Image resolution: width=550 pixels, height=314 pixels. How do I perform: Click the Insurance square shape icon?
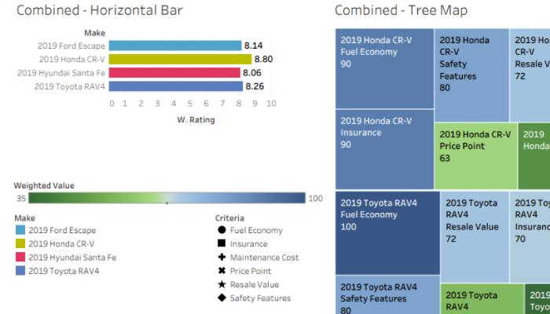(222, 243)
